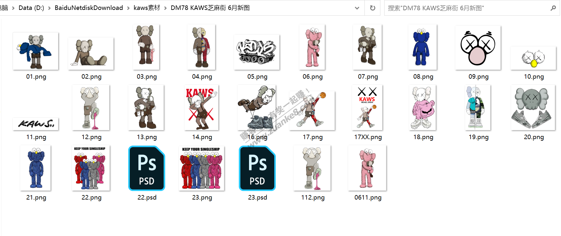Image resolution: width=561 pixels, height=236 pixels.
Task: Select thumbnail 08.png blue figure
Action: (423, 47)
